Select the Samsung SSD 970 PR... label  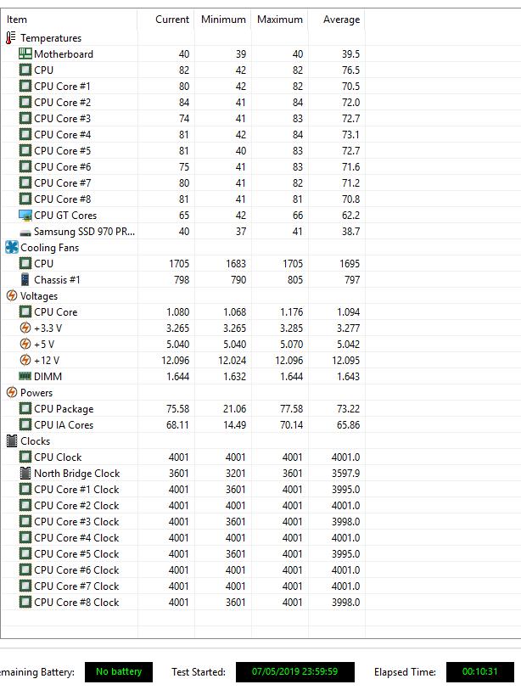click(x=85, y=232)
